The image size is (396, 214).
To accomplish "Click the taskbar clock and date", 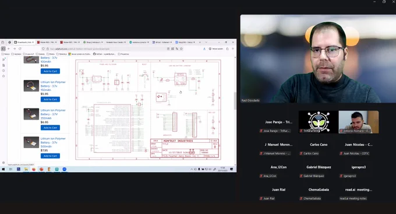I will tap(222, 169).
